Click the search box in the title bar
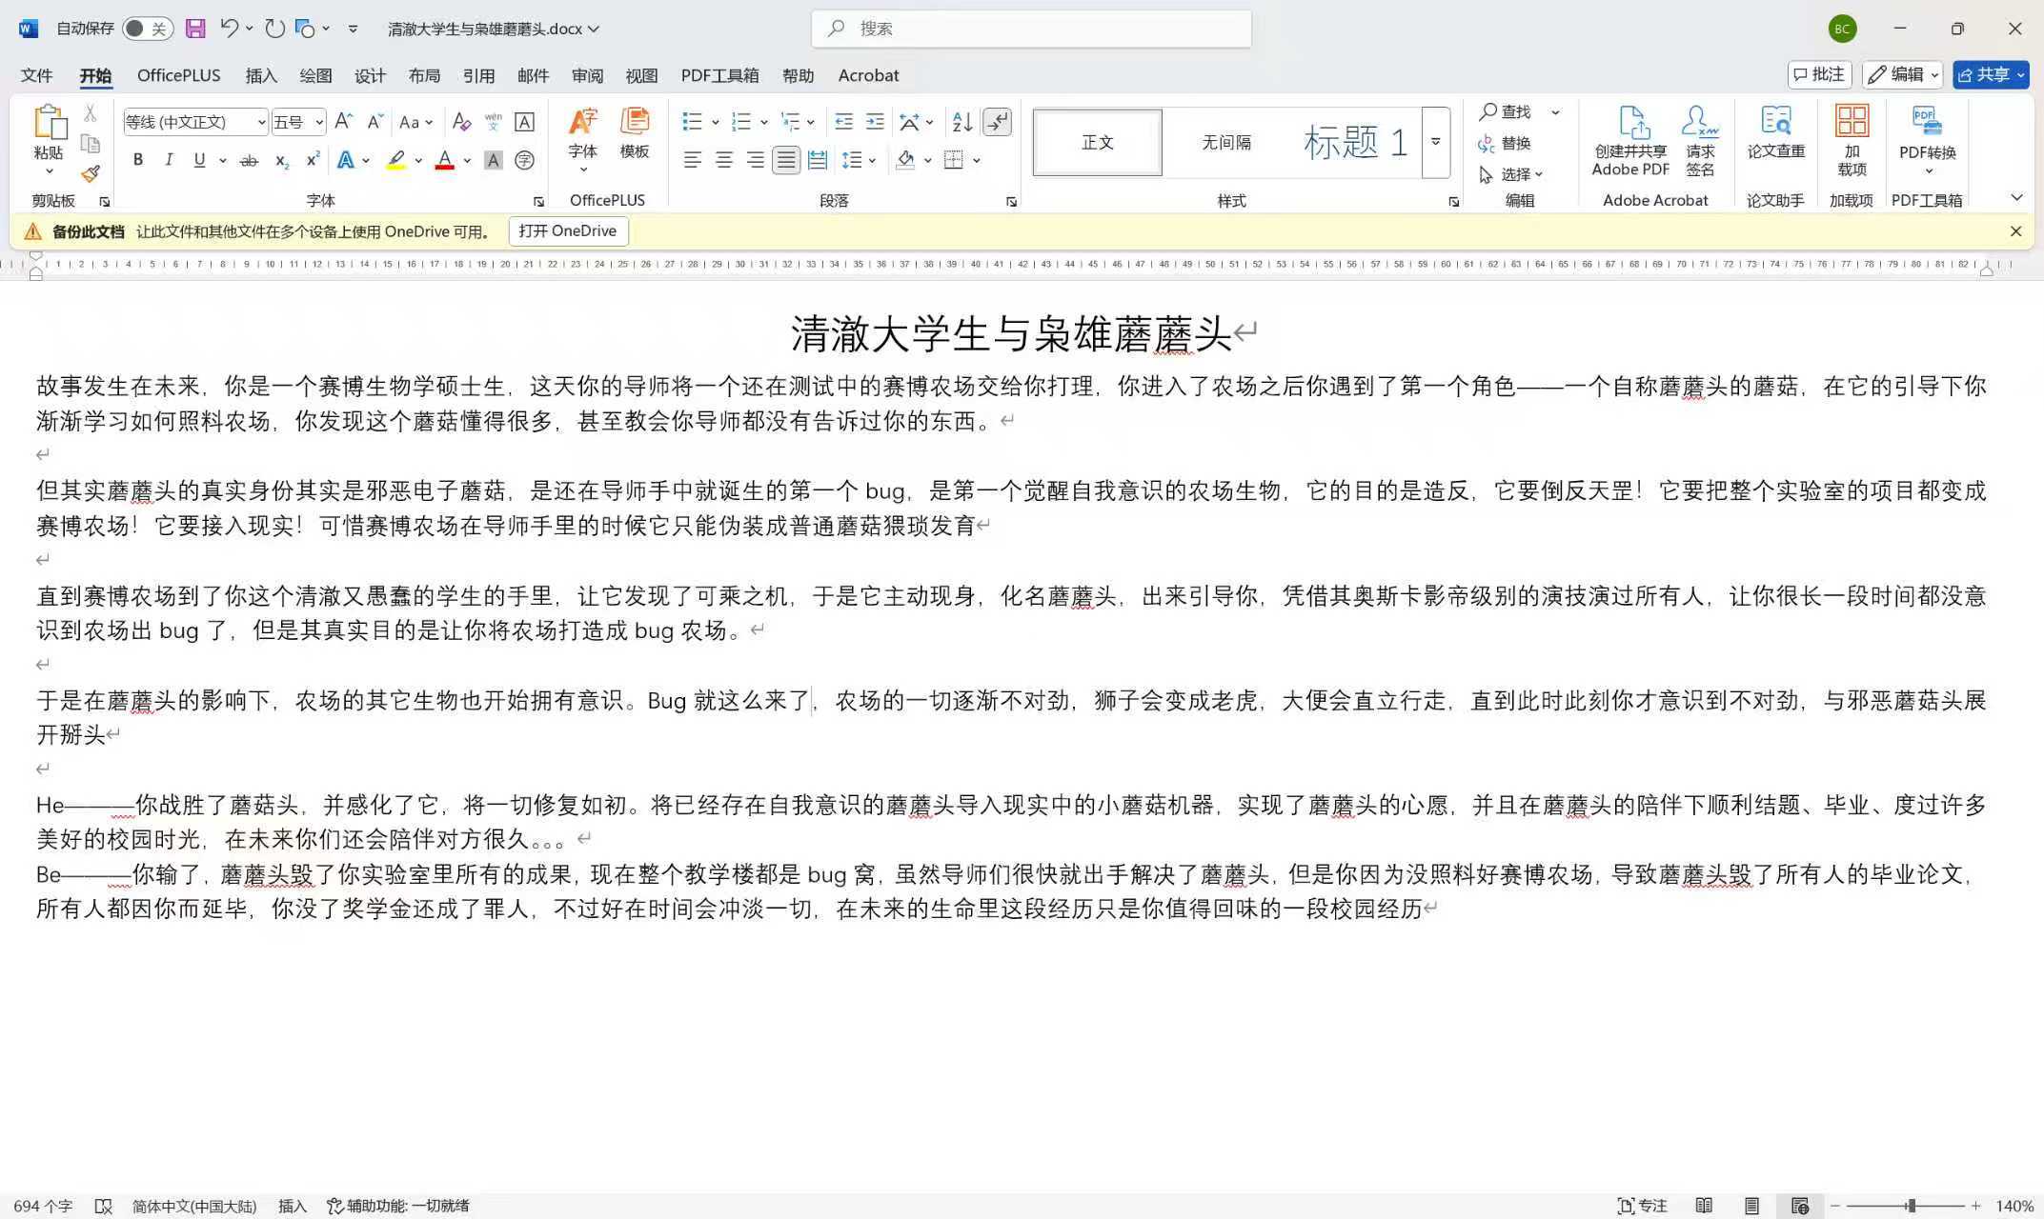This screenshot has height=1219, width=2044. 1031,29
